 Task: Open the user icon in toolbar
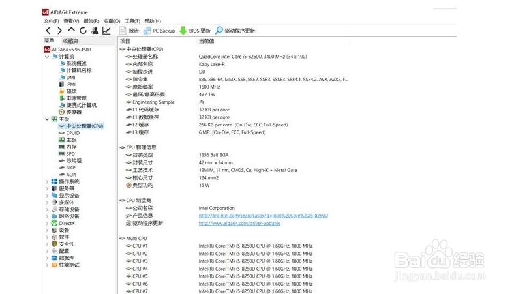95,31
